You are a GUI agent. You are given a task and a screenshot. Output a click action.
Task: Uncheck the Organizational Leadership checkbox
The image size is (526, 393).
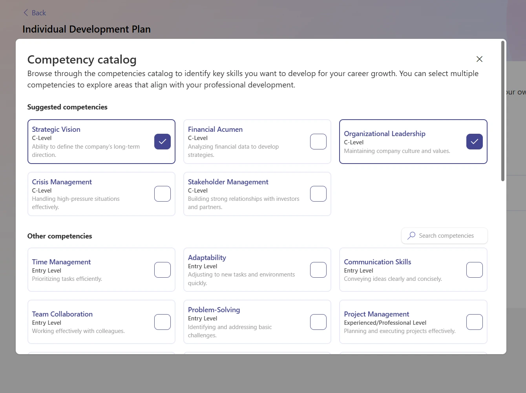point(475,142)
